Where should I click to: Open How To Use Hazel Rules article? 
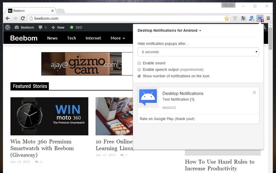(220, 165)
